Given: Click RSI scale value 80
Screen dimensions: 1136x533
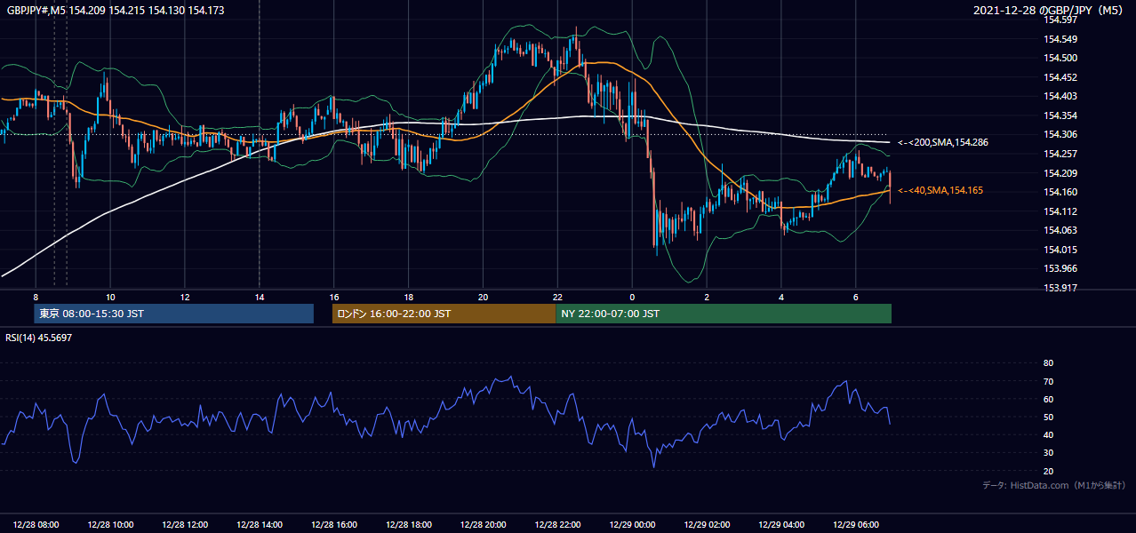Looking at the screenshot, I should click(1048, 363).
